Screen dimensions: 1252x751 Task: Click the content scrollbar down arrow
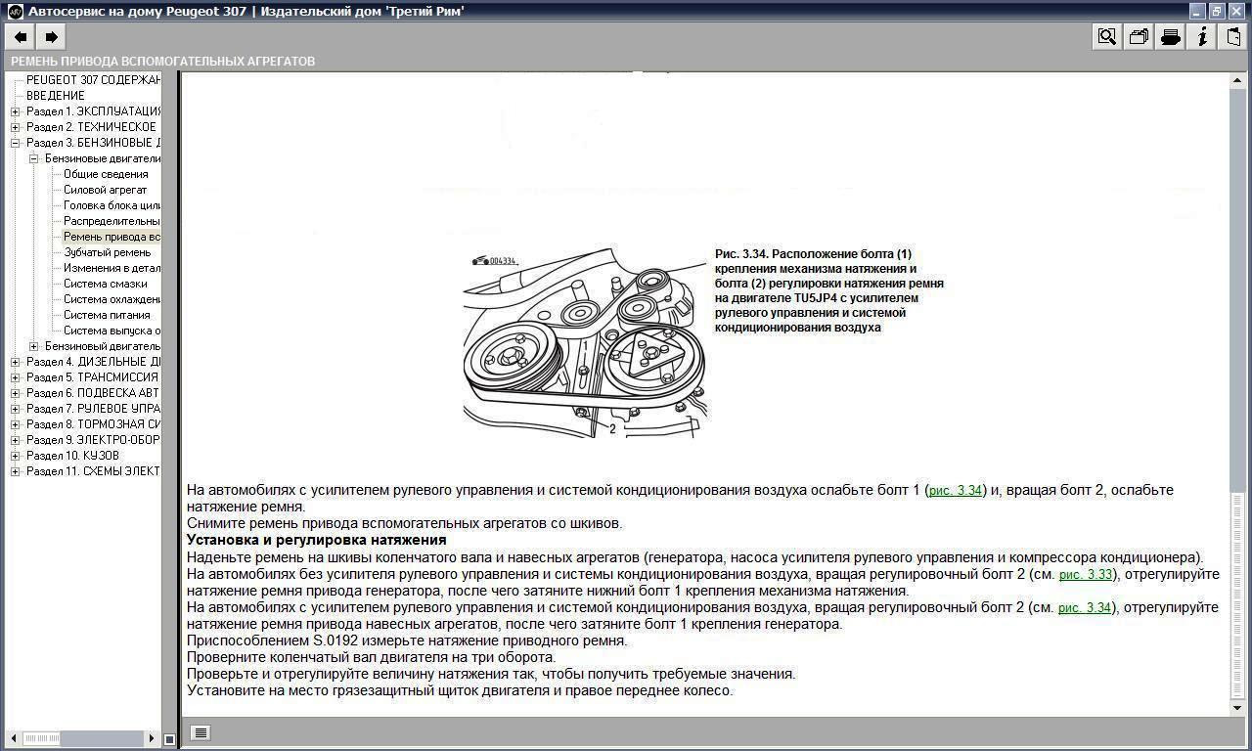click(1237, 707)
